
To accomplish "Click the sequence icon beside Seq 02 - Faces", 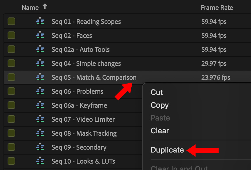I will point(40,36).
